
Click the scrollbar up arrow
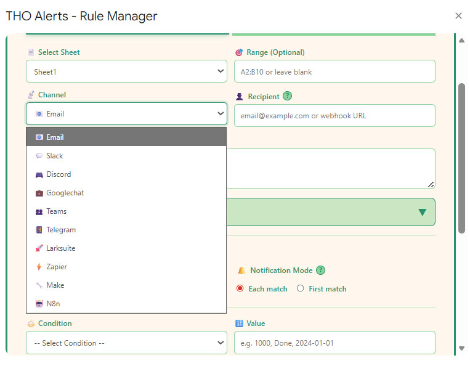pyautogui.click(x=461, y=41)
